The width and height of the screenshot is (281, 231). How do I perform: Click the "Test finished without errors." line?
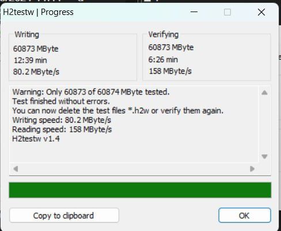point(61,101)
